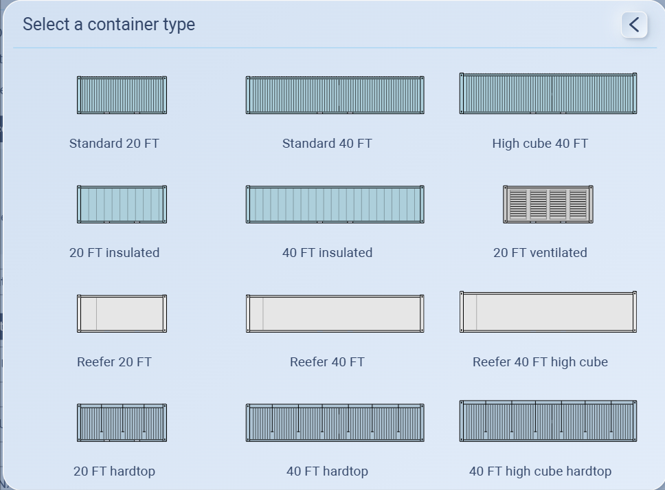Viewport: 665px width, 490px height.
Task: Click the "40 FT insulated" label text
Action: pyautogui.click(x=327, y=253)
